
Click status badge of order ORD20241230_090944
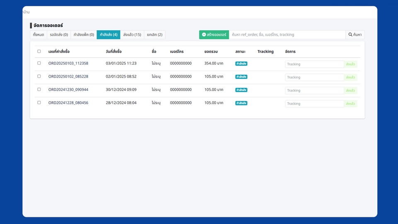(x=241, y=90)
